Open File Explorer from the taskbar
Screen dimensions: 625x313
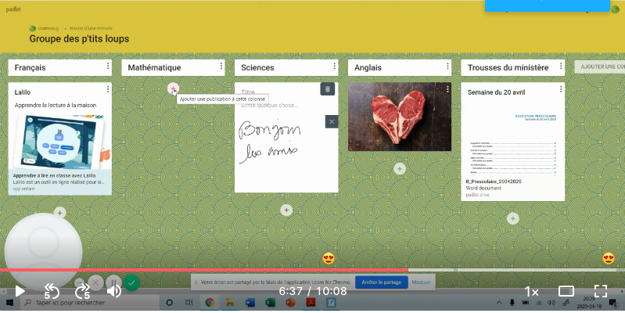pyautogui.click(x=230, y=303)
